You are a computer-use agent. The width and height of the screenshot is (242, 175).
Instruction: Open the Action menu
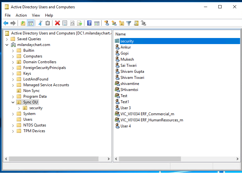pyautogui.click(x=21, y=15)
